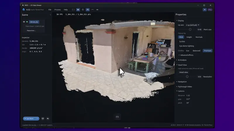The height and width of the screenshot is (131, 234).
Task: Select Normals colour mode
Action: tap(199, 37)
